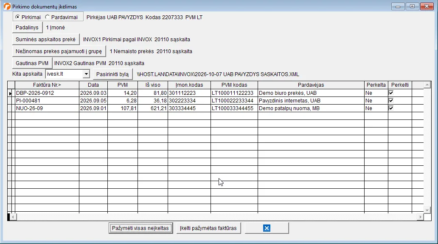Click seller Demo patalpų nuoma, MB
Screen dimensions: 438x244
pos(311,108)
